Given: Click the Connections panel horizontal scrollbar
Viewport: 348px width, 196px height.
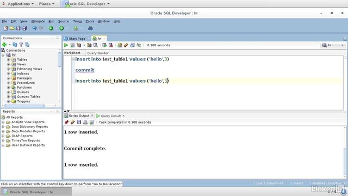Looking at the screenshot, I should tap(24, 106).
